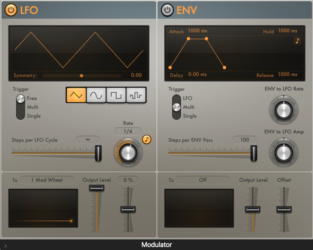Open the ENV To destination menu 'Off'
The width and height of the screenshot is (313, 250).
pyautogui.click(x=203, y=180)
